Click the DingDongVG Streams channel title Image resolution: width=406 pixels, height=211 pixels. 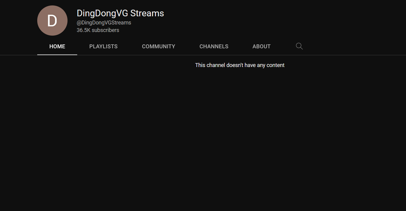coord(120,13)
